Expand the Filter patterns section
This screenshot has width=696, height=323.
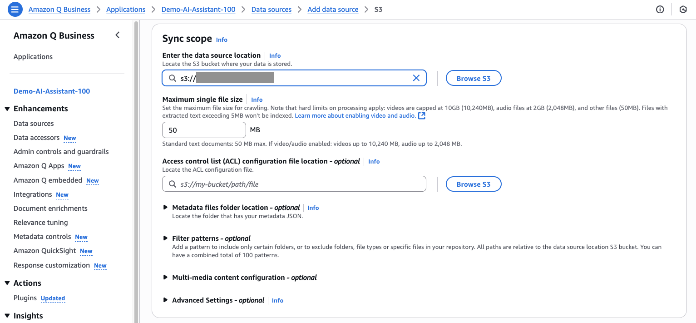pos(166,238)
